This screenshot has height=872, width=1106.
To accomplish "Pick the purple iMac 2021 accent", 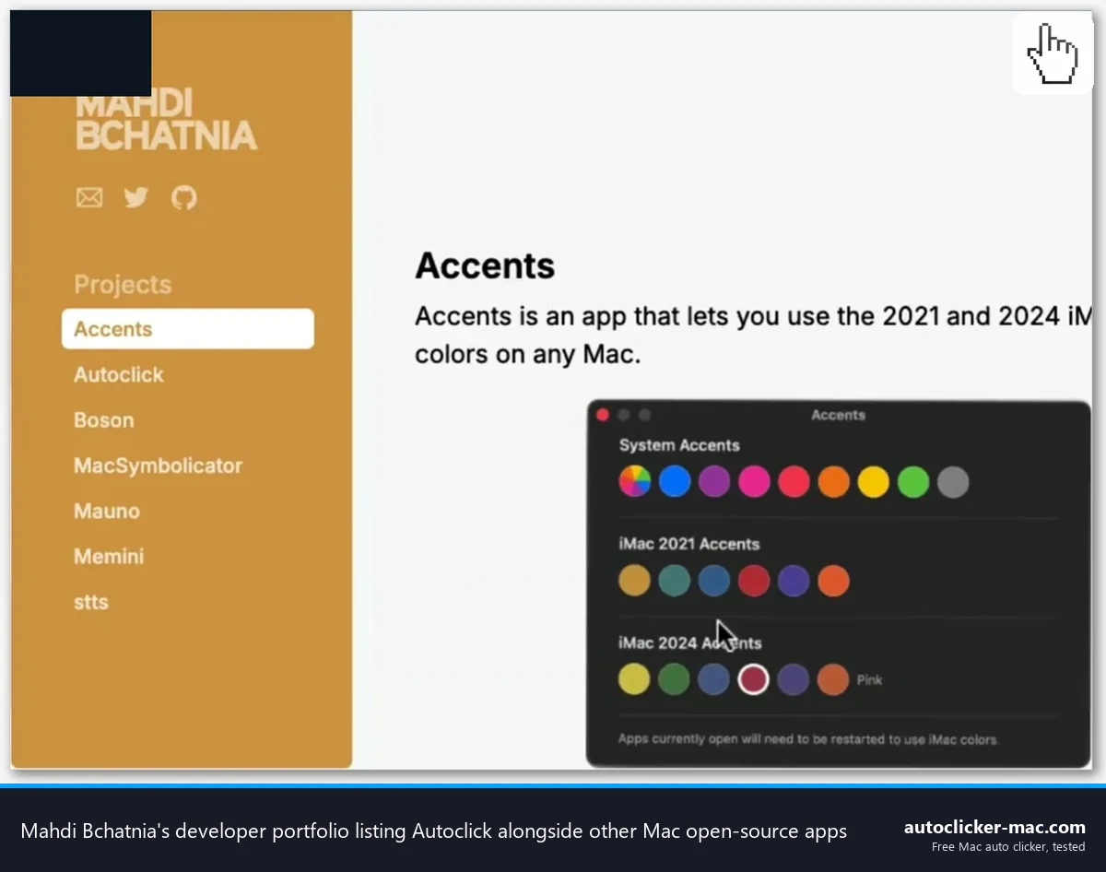I will (794, 581).
